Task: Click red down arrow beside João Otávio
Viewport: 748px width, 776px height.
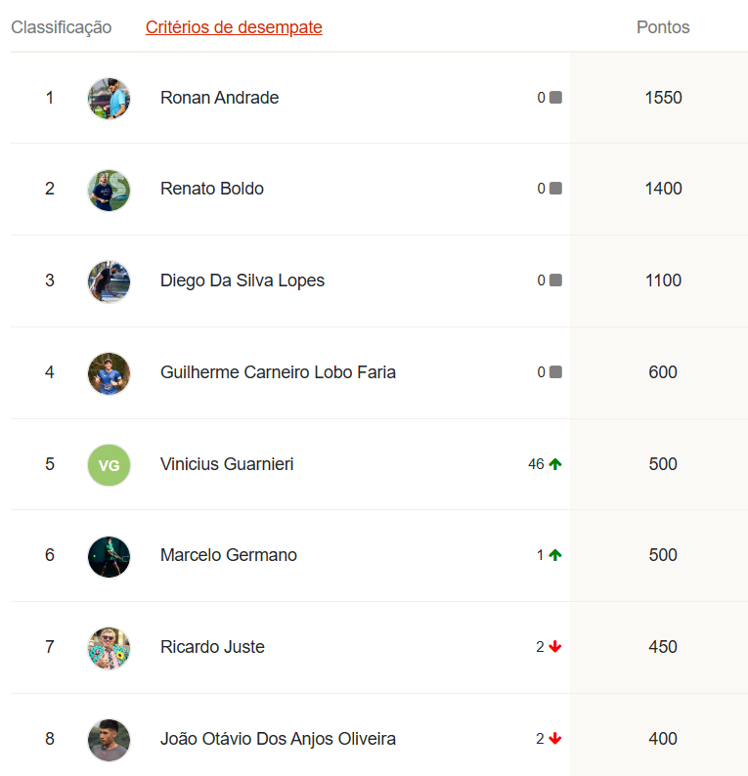Action: (x=555, y=739)
